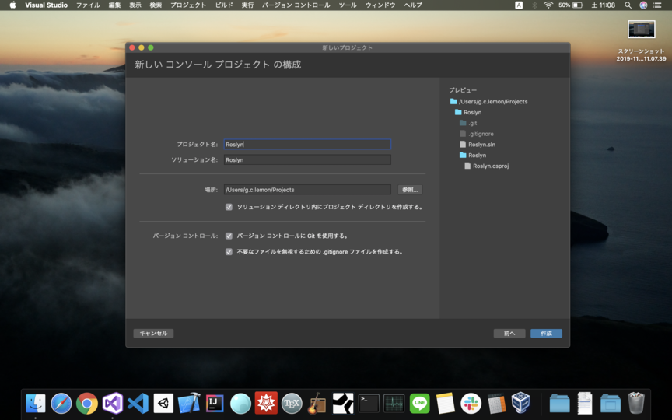Open the プロジェクト menu
This screenshot has height=420, width=672.
click(x=188, y=5)
